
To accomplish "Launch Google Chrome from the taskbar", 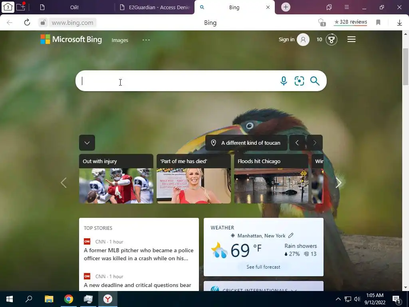I will pyautogui.click(x=69, y=299).
